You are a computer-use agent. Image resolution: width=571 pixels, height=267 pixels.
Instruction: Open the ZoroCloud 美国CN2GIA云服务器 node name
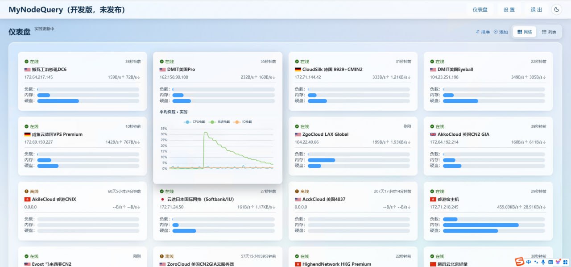(200, 264)
